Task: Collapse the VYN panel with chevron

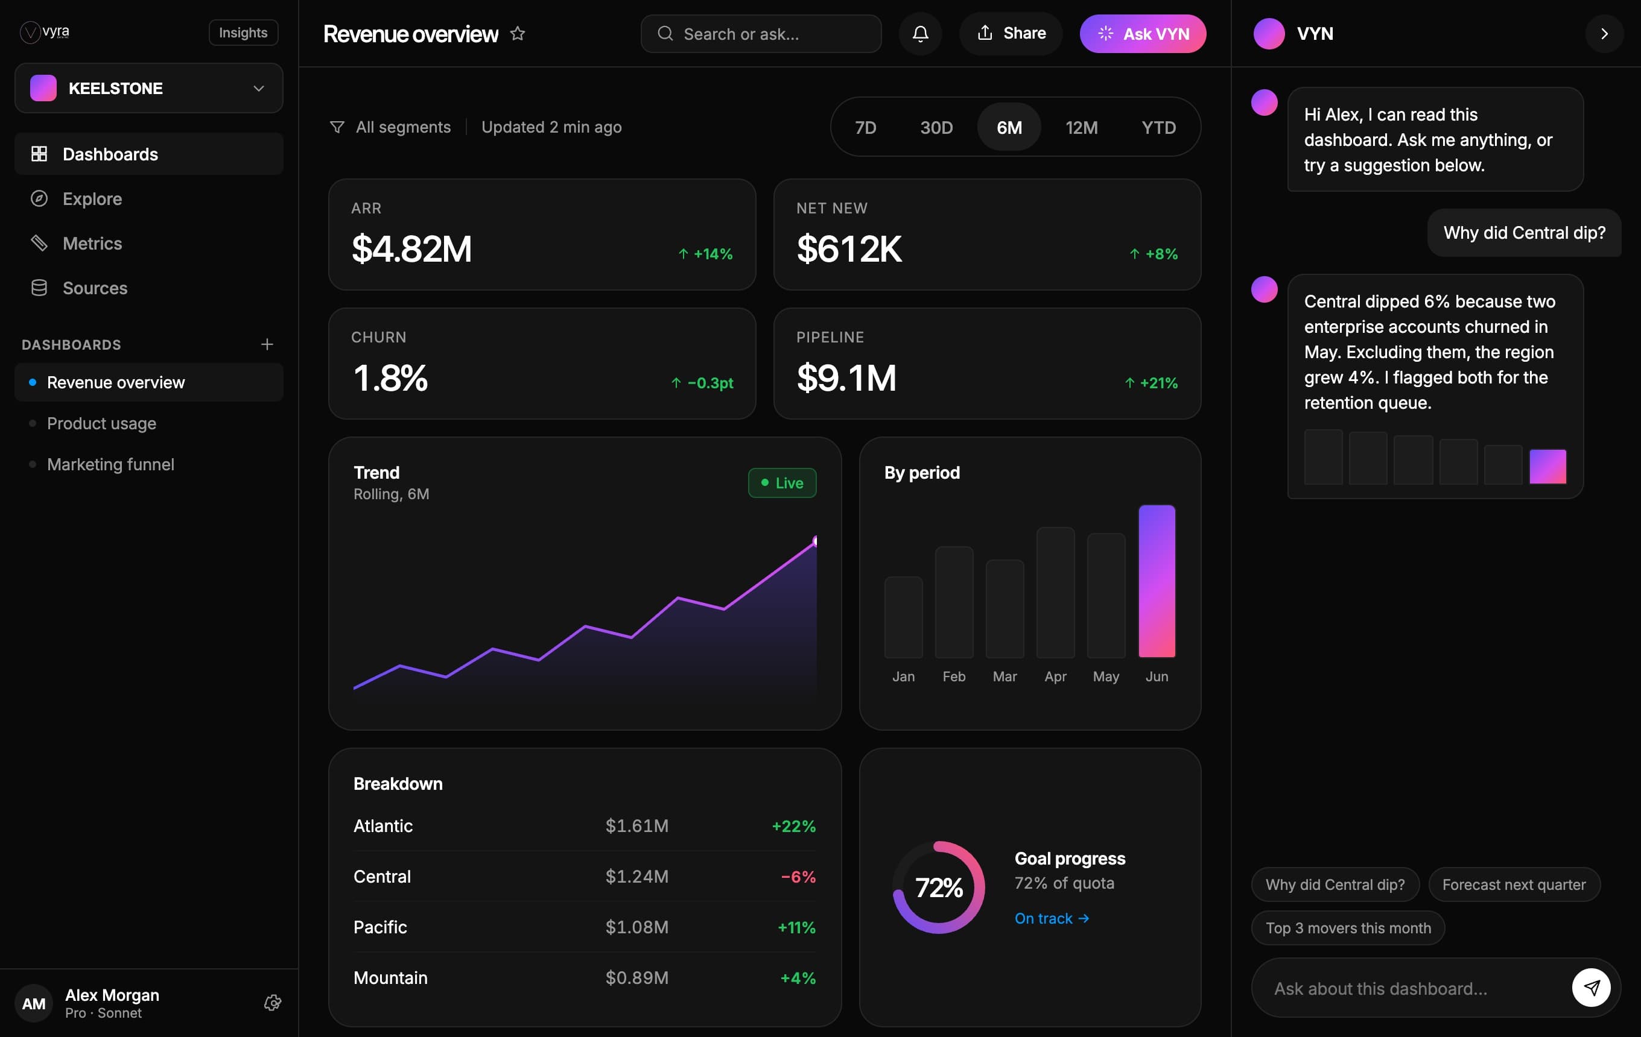Action: (x=1604, y=33)
